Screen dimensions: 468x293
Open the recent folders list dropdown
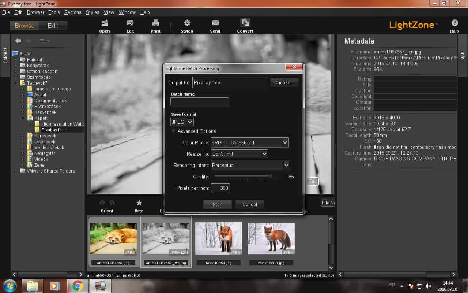[x=45, y=41]
